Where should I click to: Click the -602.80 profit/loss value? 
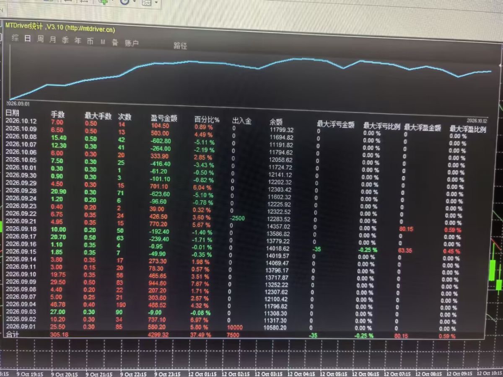161,141
